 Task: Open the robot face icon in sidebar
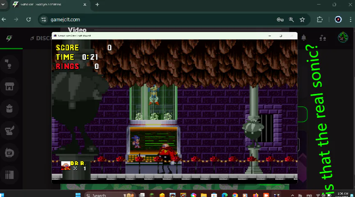click(x=9, y=153)
